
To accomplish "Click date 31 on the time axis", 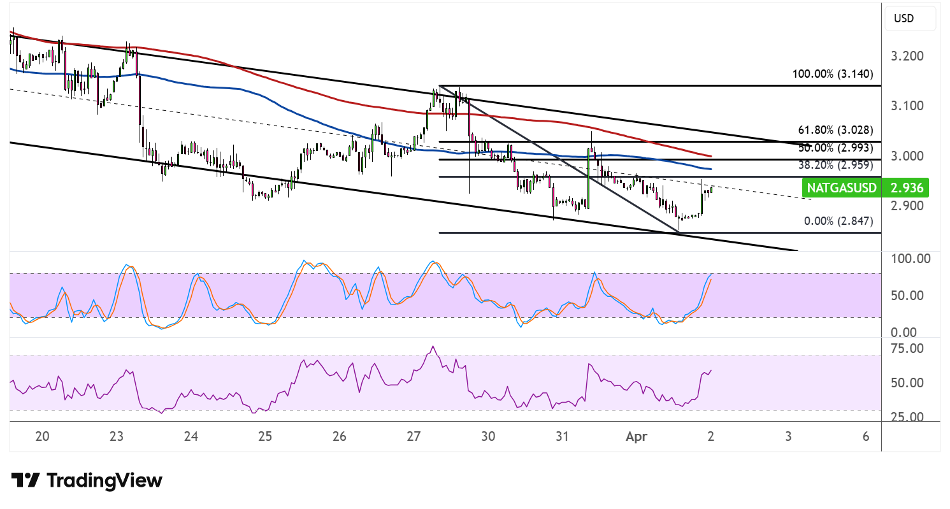I will coord(563,436).
